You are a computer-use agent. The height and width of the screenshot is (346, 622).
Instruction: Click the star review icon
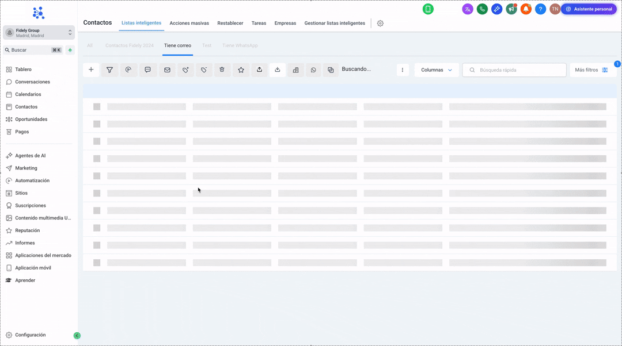(x=241, y=70)
